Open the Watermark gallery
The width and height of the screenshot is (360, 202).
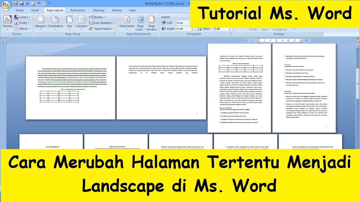[x=127, y=22]
